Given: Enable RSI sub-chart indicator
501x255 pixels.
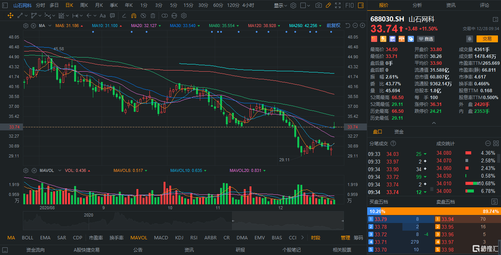Looking at the screenshot, I should [194, 237].
